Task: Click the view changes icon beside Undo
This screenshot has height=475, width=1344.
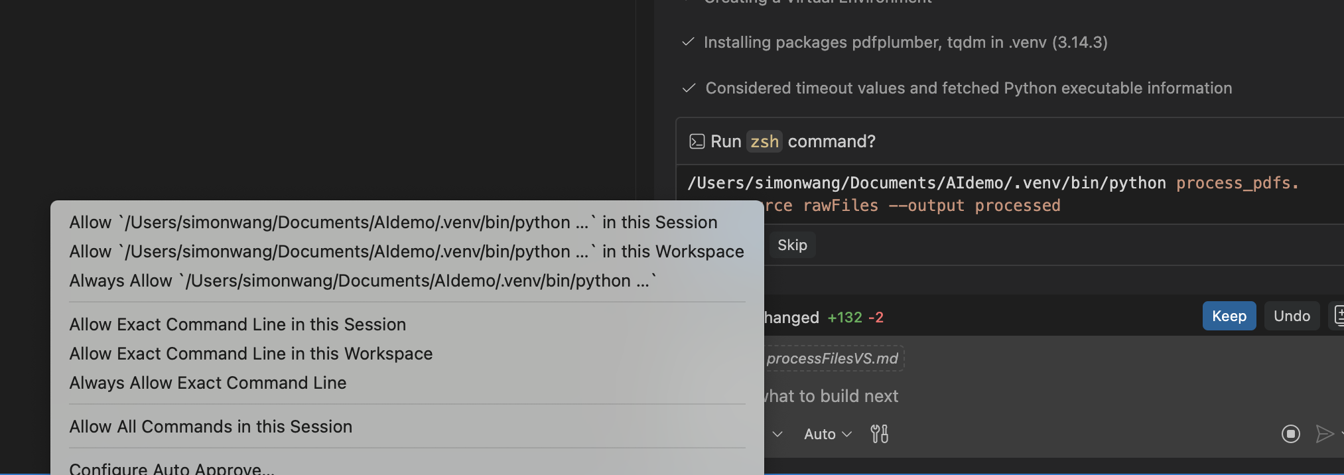Action: coord(1338,316)
